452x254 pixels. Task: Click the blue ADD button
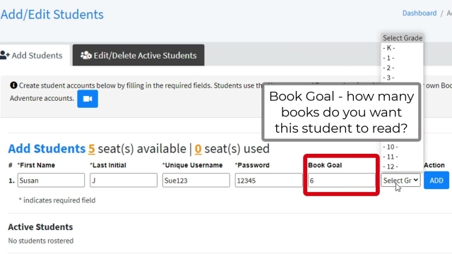(436, 181)
